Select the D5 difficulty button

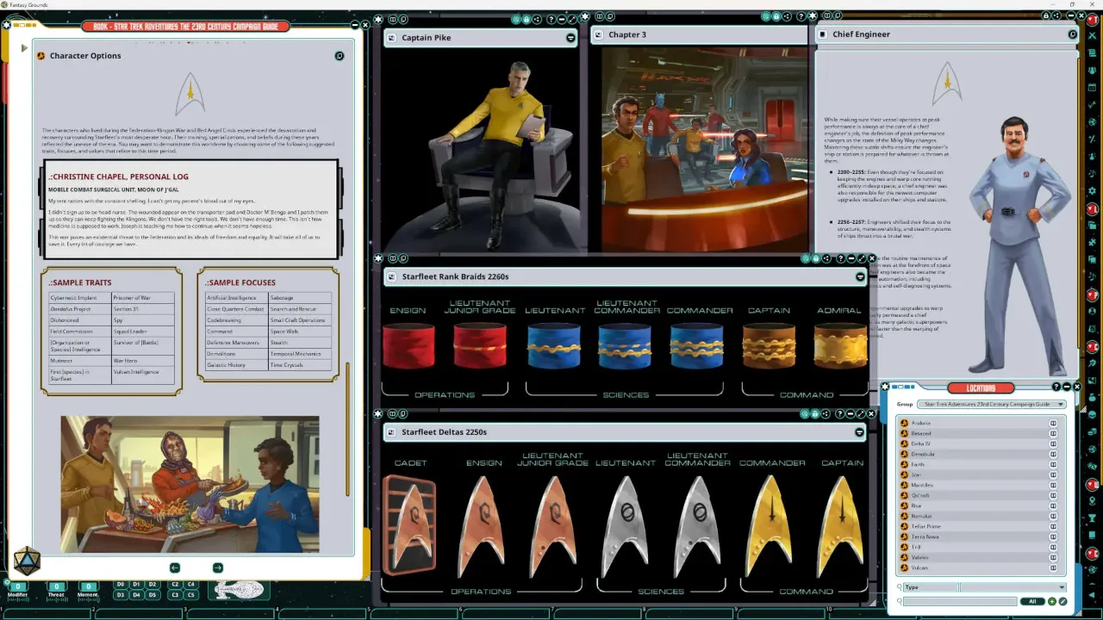pos(153,595)
